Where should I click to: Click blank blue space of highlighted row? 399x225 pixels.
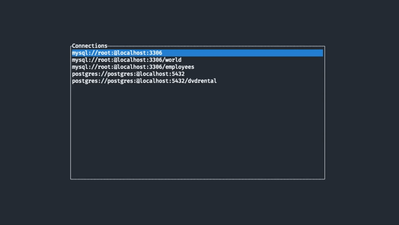(247, 53)
